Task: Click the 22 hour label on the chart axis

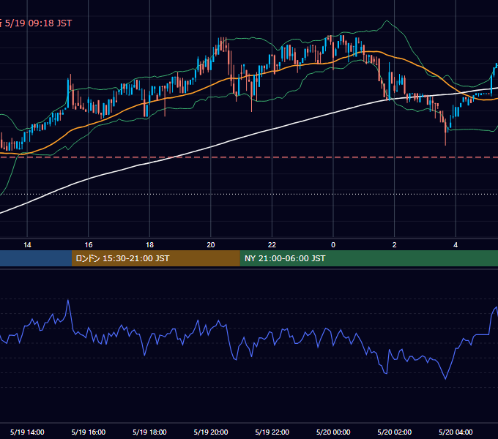Action: (272, 245)
